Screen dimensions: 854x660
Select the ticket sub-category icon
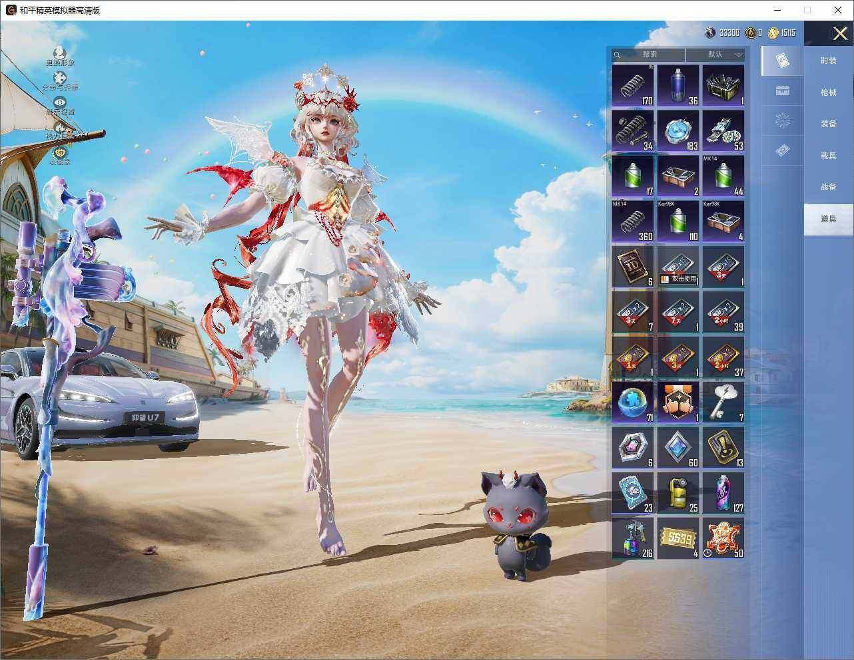(x=782, y=151)
